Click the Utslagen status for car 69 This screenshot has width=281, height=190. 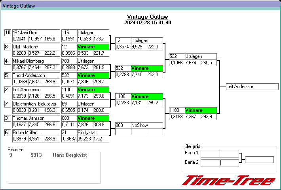click(x=93, y=104)
